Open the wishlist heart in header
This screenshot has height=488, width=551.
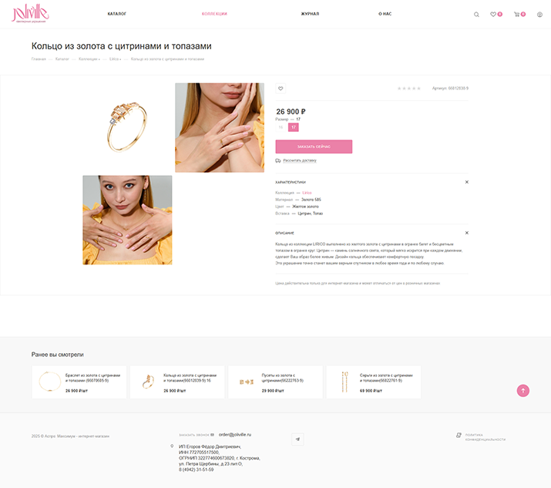(493, 15)
